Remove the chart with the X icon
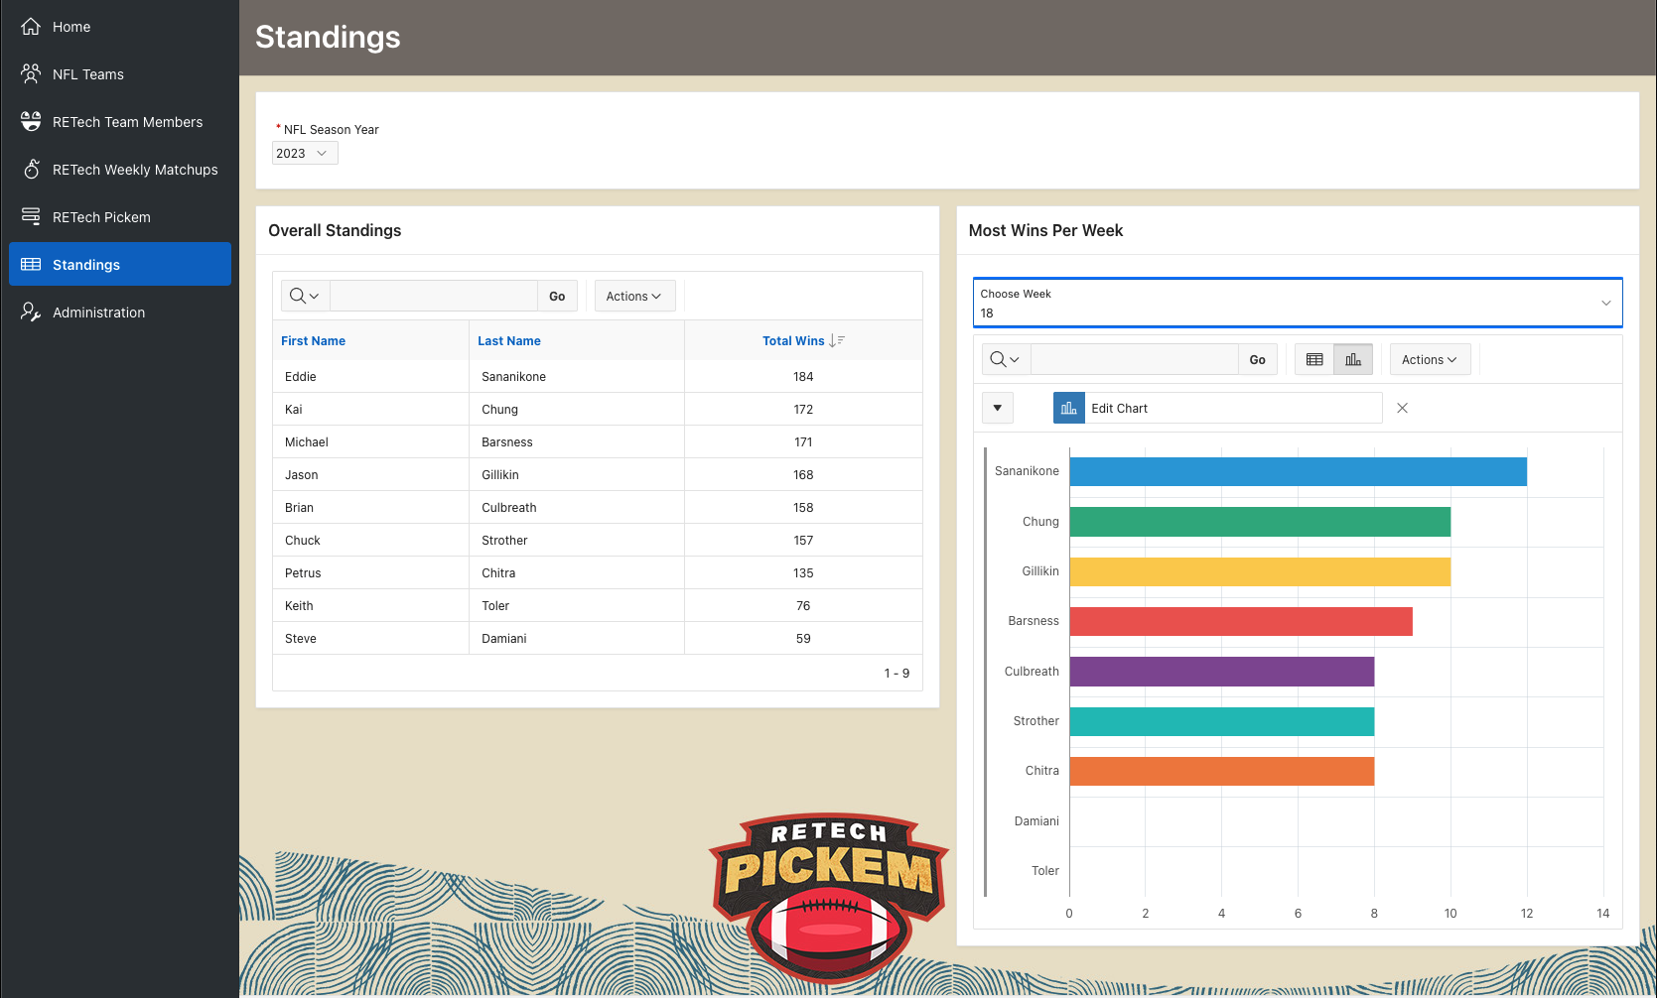This screenshot has height=998, width=1657. (x=1402, y=409)
